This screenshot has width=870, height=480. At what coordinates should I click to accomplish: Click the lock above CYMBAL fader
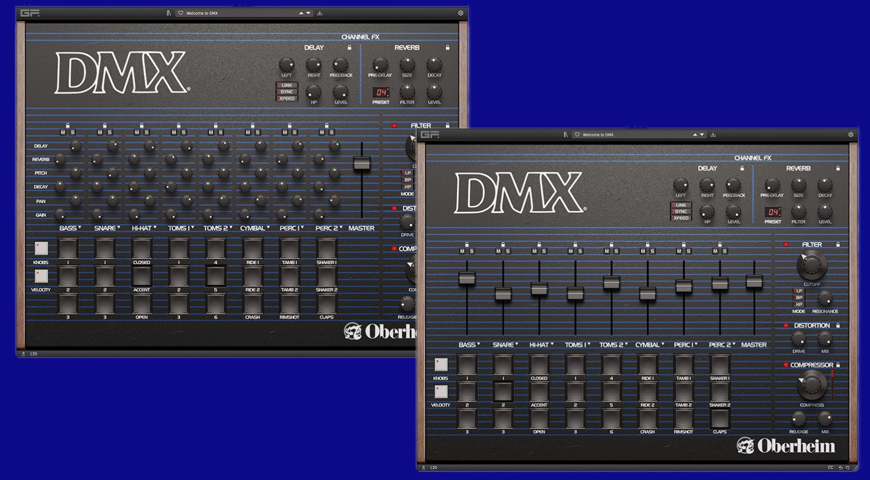point(647,245)
